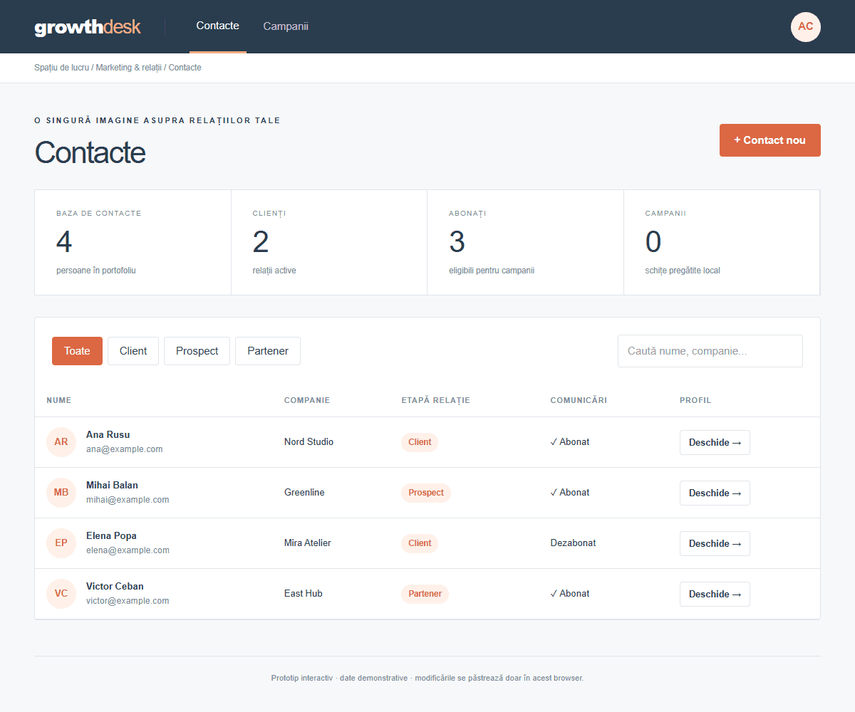Viewport: 855px width, 712px height.
Task: Open the Campanii nav tab
Action: (286, 26)
